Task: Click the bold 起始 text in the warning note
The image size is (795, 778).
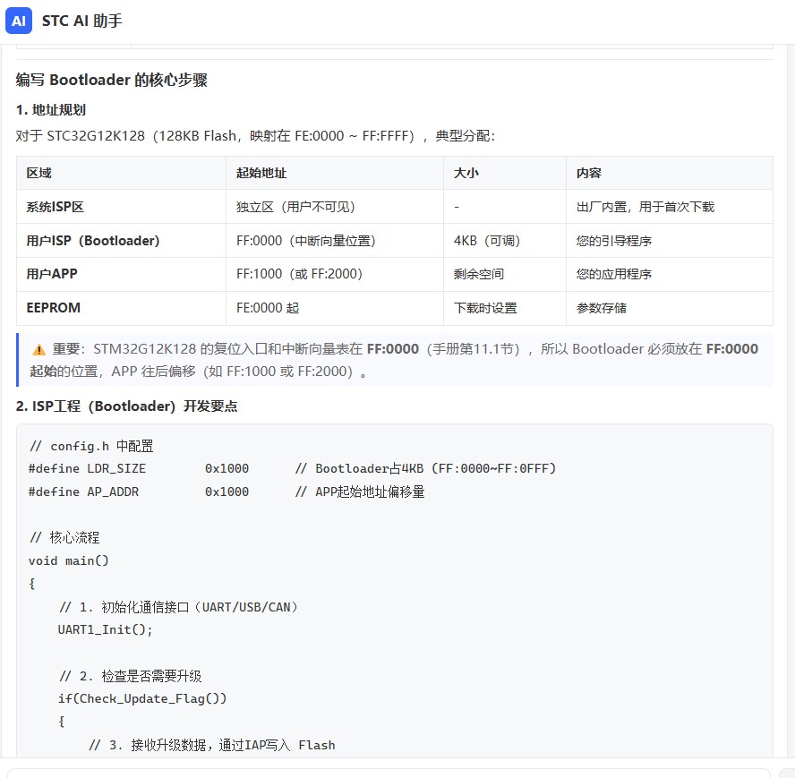Action: click(x=43, y=372)
